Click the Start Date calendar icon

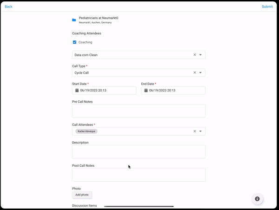(x=77, y=91)
